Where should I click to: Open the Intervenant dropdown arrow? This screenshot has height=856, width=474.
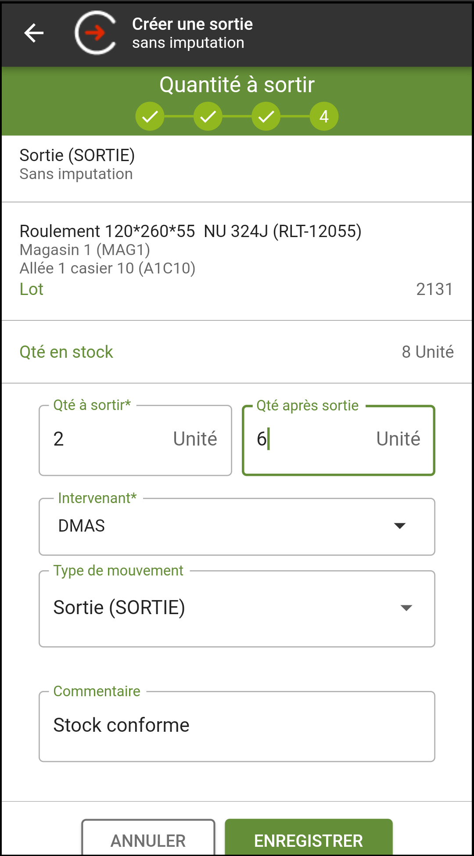399,526
